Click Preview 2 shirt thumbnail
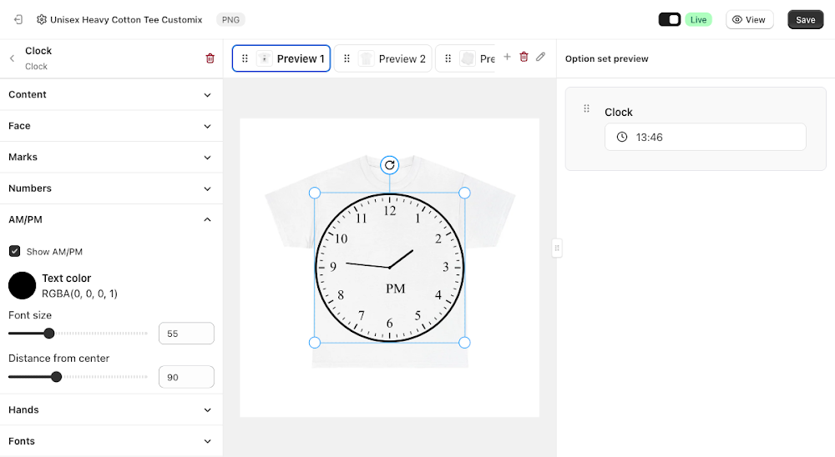The width and height of the screenshot is (835, 457). point(366,58)
